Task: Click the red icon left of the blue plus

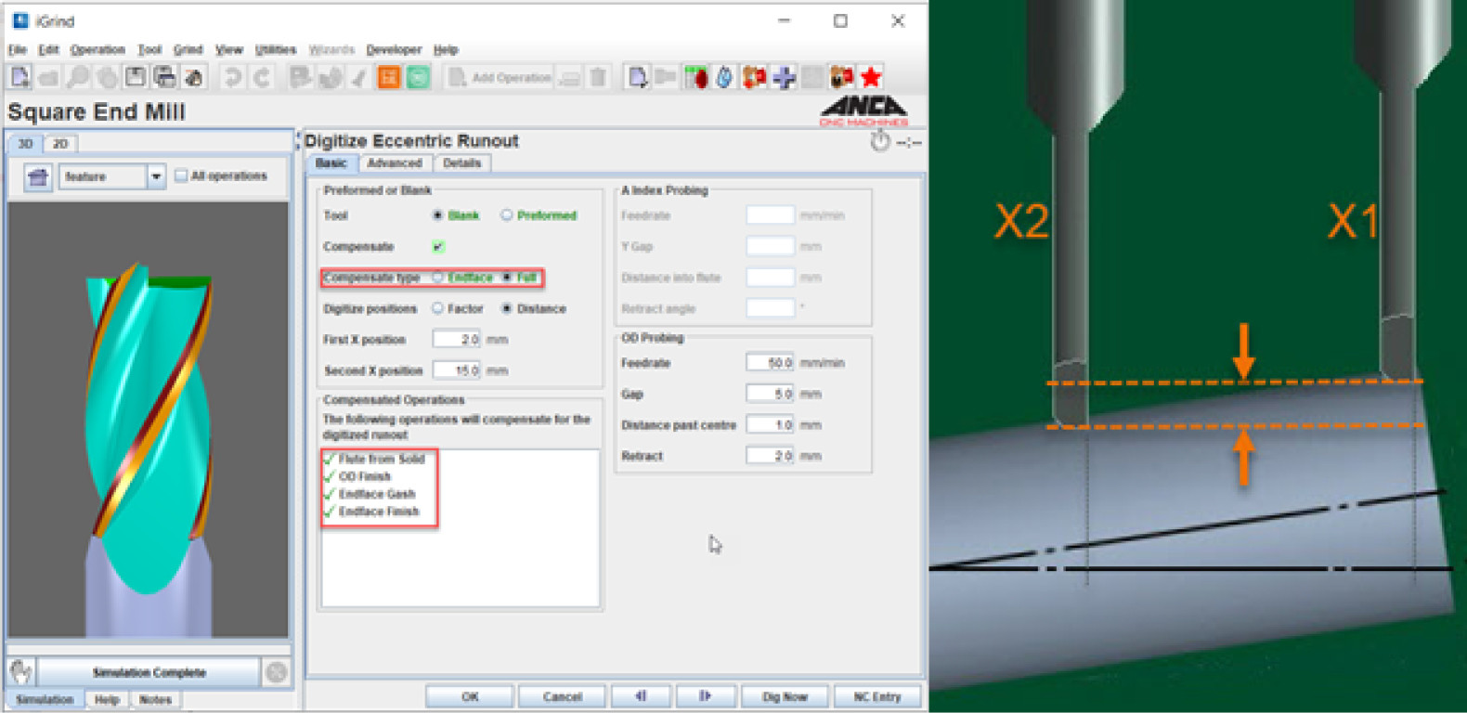Action: click(754, 77)
